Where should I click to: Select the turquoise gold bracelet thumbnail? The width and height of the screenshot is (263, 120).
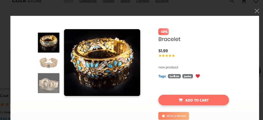pos(49,42)
